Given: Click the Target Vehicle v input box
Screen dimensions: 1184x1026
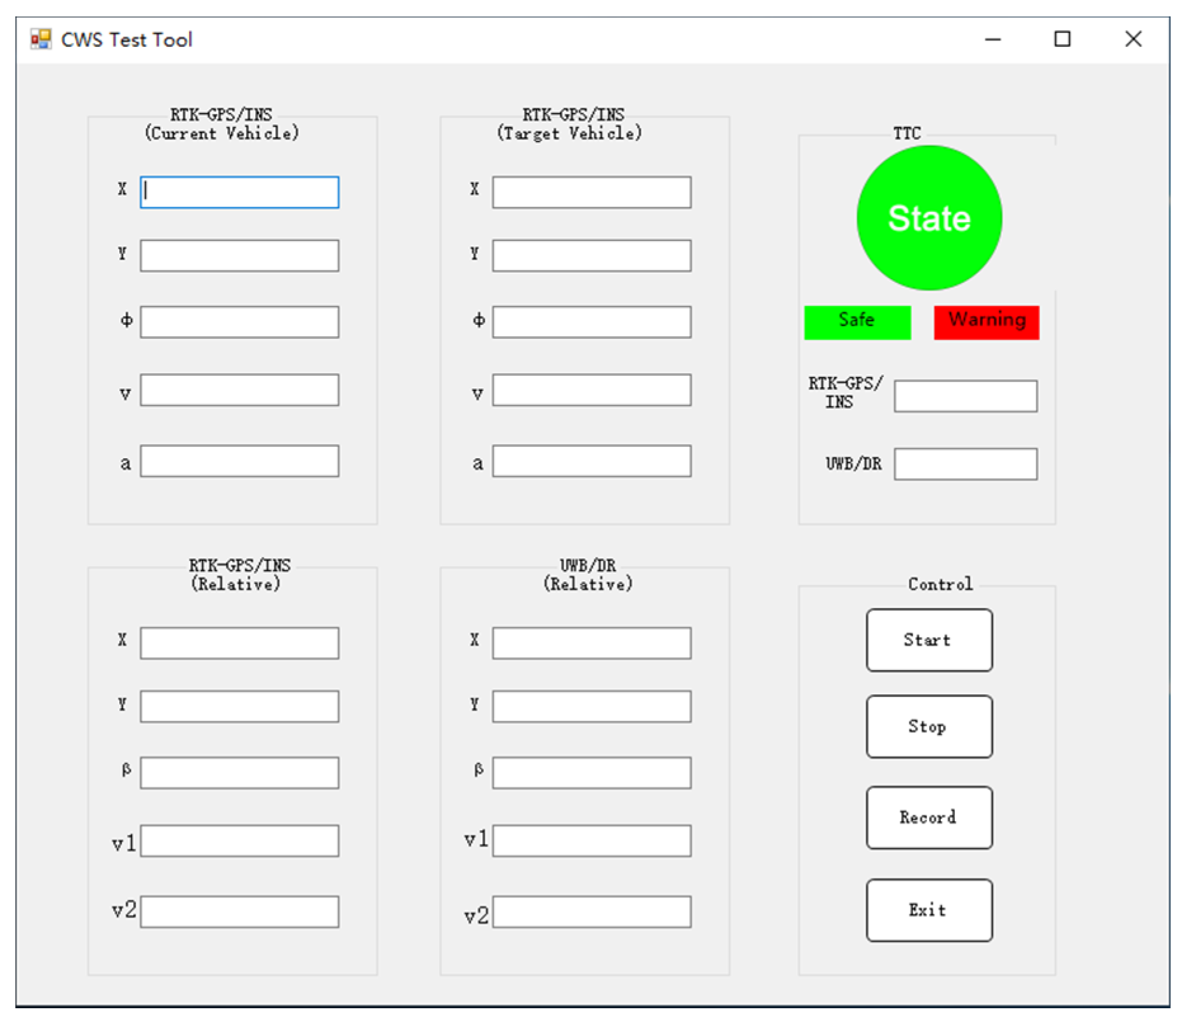Looking at the screenshot, I should pyautogui.click(x=591, y=390).
